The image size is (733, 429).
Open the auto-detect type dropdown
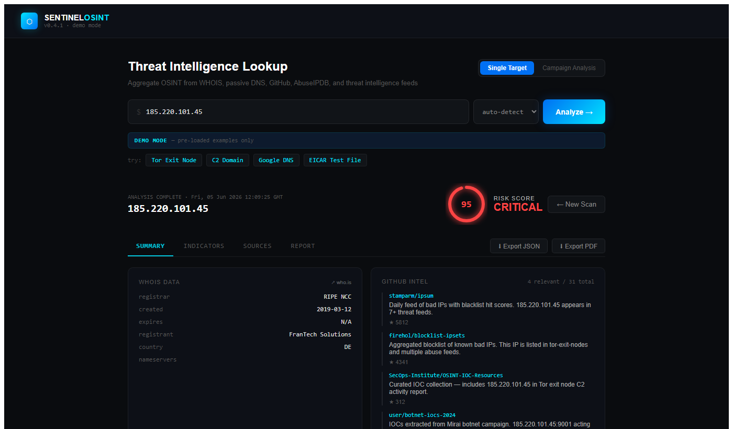click(506, 112)
